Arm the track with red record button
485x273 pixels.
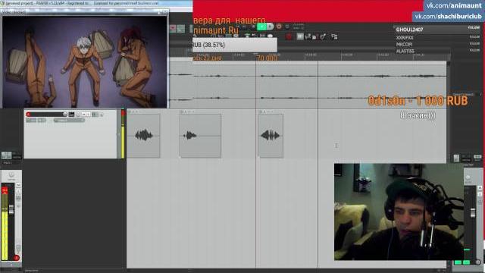29,115
